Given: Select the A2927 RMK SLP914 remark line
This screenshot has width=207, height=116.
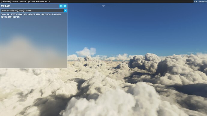Looking at the screenshot, I should click(x=10, y=17).
